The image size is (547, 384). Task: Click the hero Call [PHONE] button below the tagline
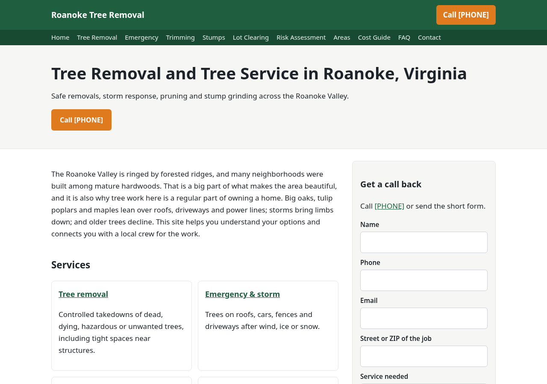(x=81, y=120)
